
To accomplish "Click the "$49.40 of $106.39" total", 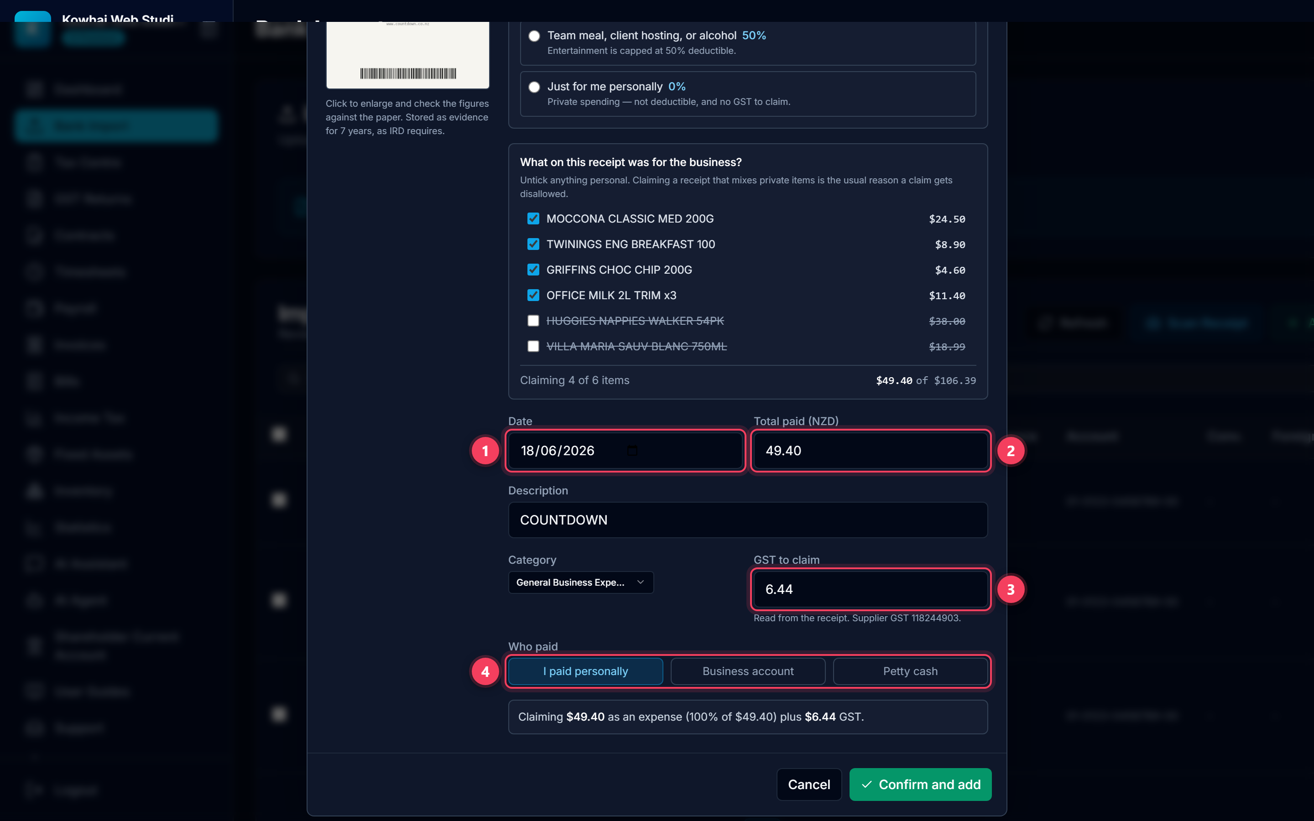I will (x=926, y=381).
